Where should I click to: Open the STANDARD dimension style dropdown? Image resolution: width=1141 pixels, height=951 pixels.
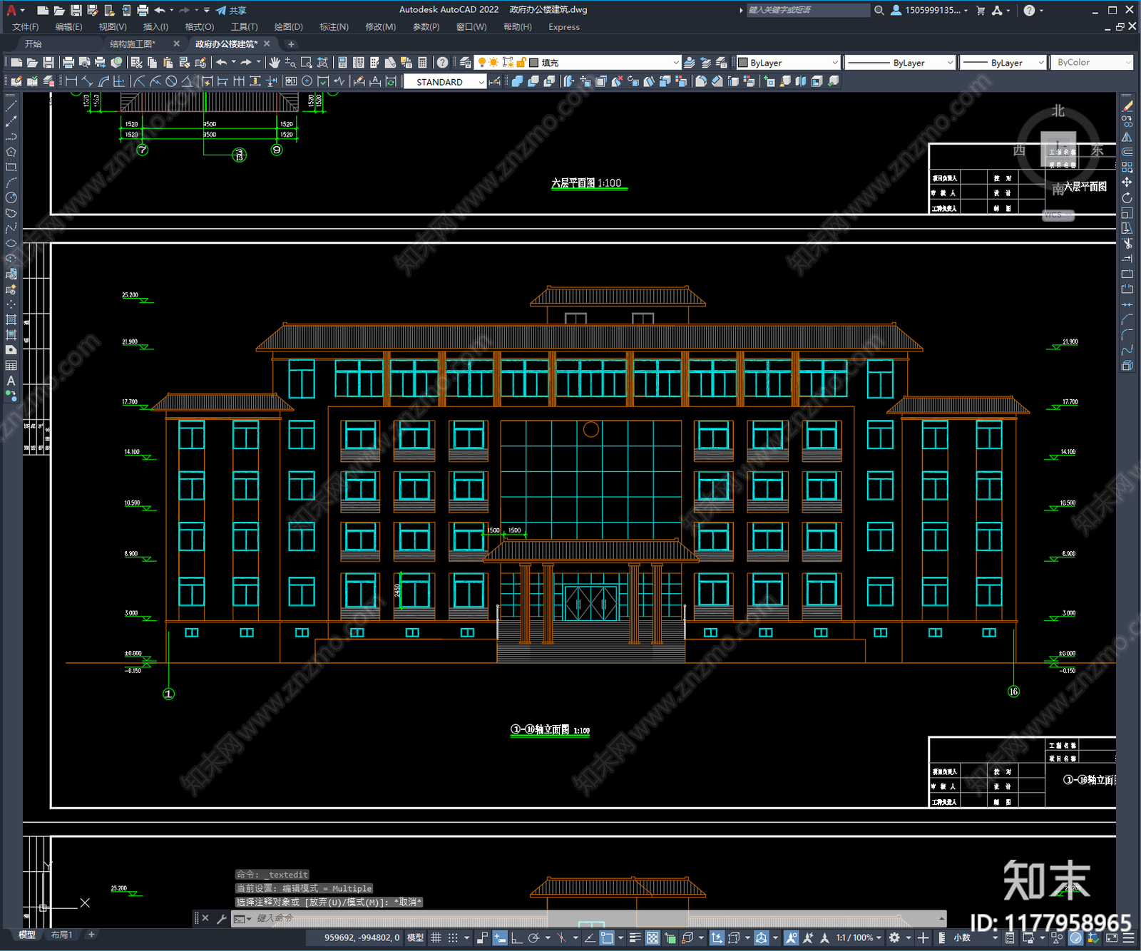pos(444,82)
